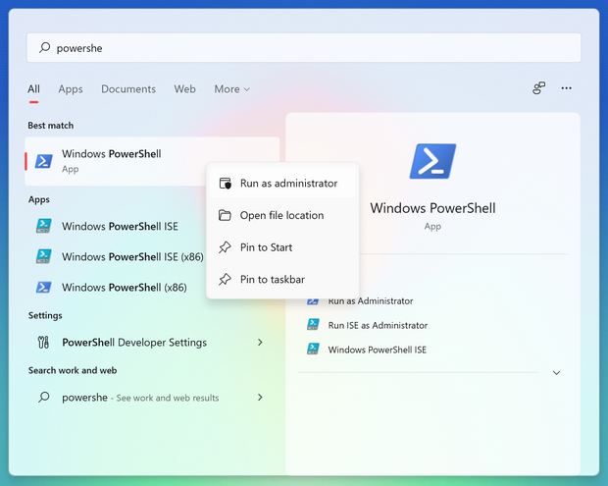Click the 'Search work and web' heading
The width and height of the screenshot is (608, 486).
(x=73, y=370)
